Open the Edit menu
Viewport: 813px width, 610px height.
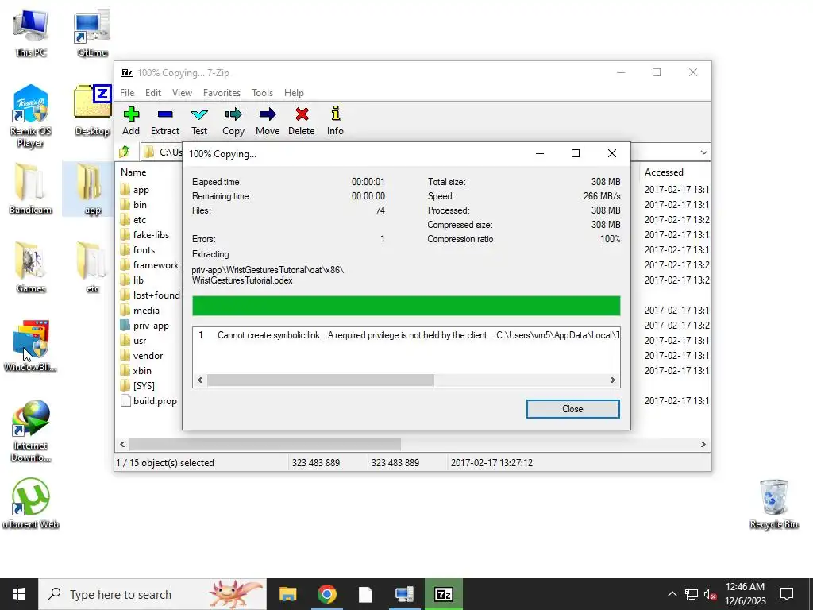[153, 93]
